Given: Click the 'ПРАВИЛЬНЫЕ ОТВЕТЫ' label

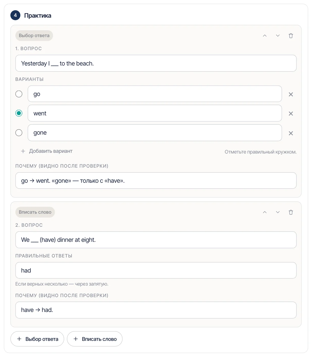Looking at the screenshot, I should 44,256.
